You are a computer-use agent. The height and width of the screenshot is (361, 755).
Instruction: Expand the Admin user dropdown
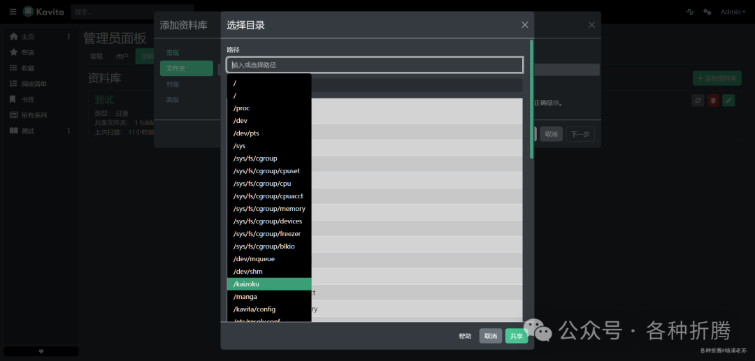pos(733,12)
